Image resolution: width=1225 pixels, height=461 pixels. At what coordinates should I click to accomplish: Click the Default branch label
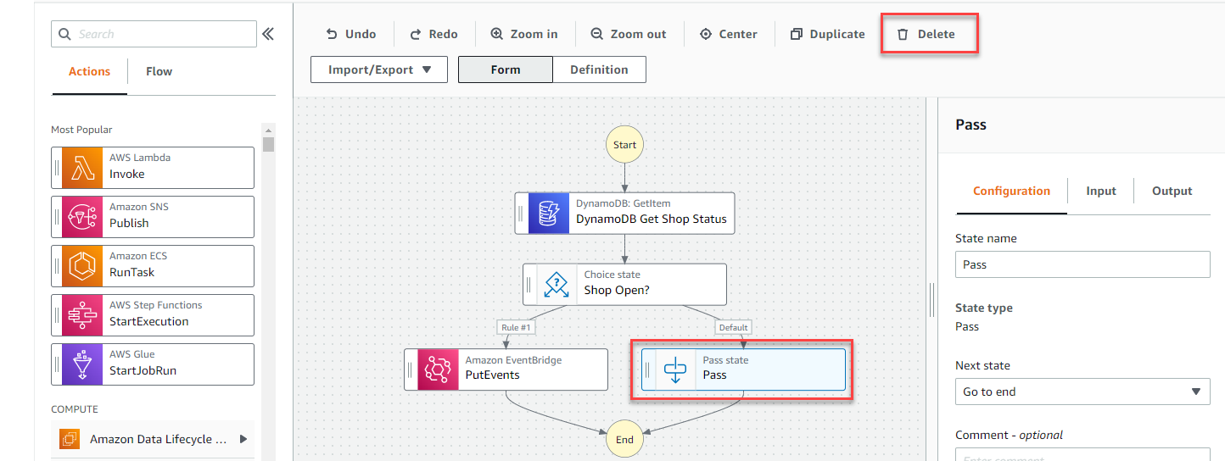coord(733,327)
